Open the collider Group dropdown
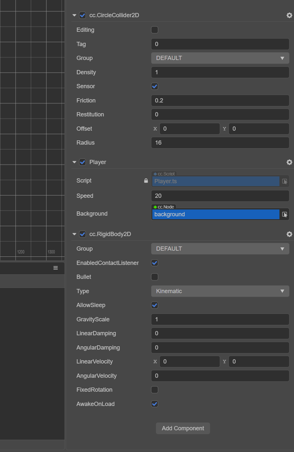The height and width of the screenshot is (452, 294). 220,58
